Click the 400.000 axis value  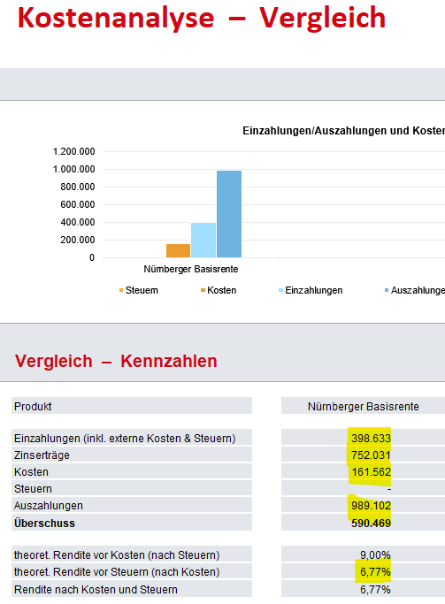tap(78, 222)
